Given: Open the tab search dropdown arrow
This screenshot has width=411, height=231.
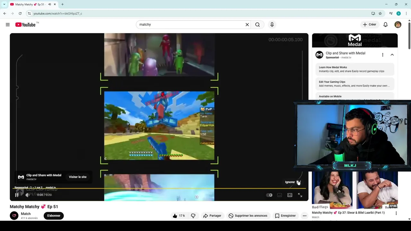Looking at the screenshot, I should (4, 4).
